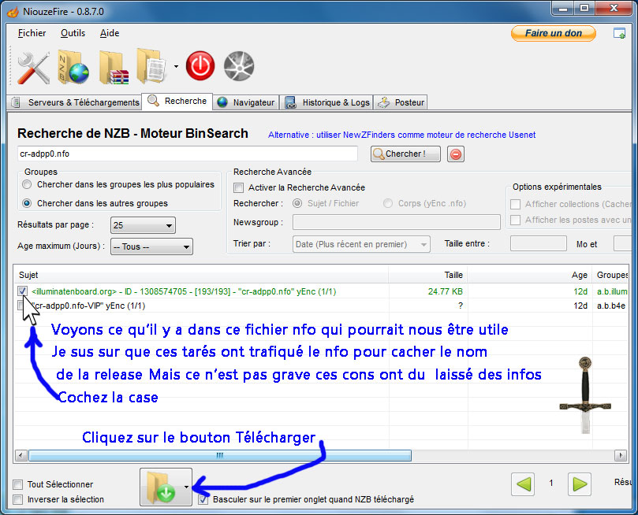The image size is (638, 515).
Task: Click the 24.77 KB size cell
Action: pos(445,291)
